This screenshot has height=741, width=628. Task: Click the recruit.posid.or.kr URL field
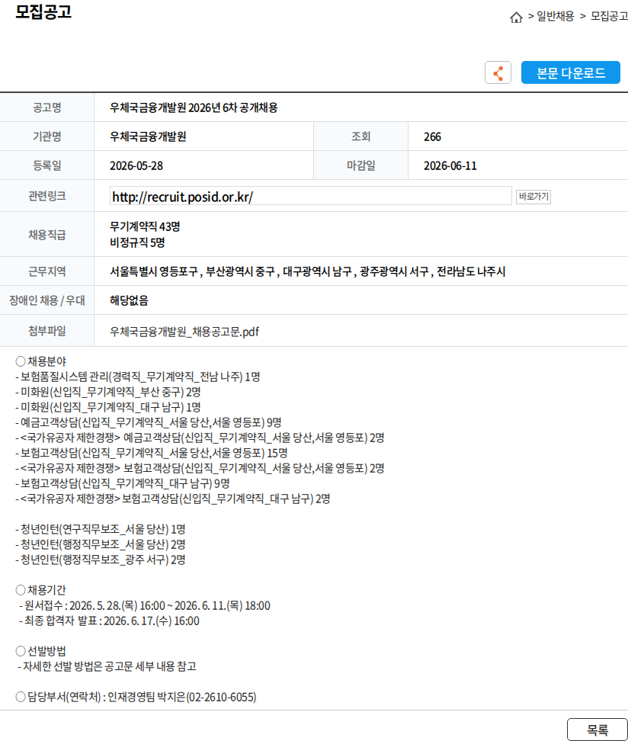click(310, 196)
